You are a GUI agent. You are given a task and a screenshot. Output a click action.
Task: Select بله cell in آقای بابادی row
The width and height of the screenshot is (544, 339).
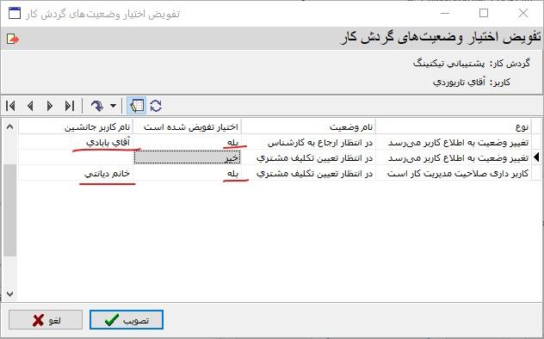[x=188, y=143]
